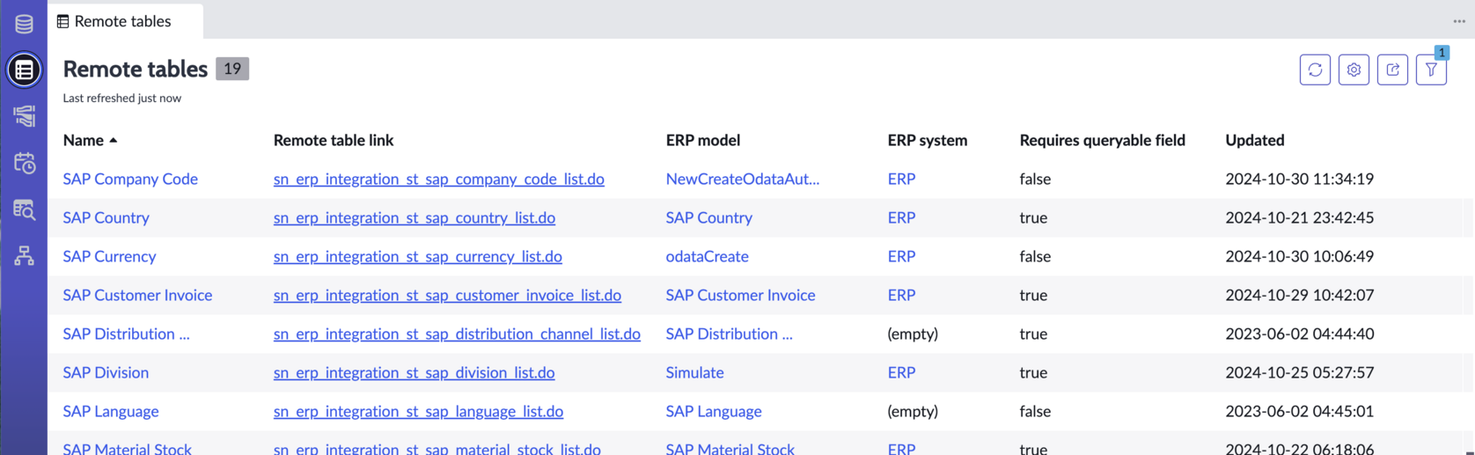The height and width of the screenshot is (455, 1475).
Task: Open ERP system in SAP Currency row
Action: click(901, 256)
